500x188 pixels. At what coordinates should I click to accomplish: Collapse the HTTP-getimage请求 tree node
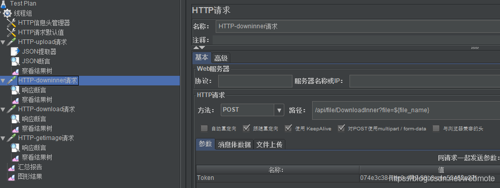(3, 138)
